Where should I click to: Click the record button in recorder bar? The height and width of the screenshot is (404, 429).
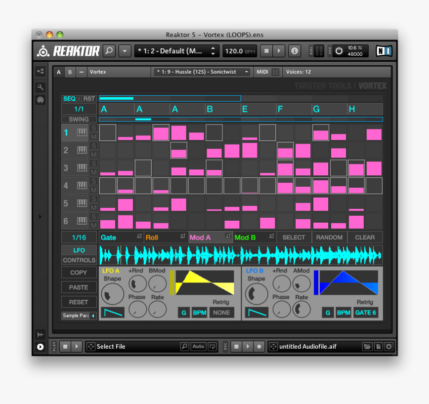click(x=259, y=347)
